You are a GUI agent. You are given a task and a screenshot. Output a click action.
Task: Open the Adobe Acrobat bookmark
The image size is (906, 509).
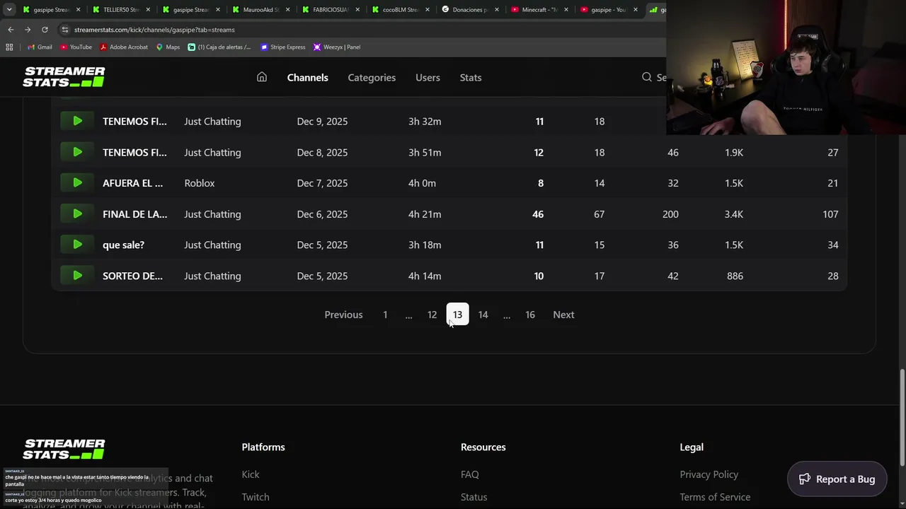124,47
